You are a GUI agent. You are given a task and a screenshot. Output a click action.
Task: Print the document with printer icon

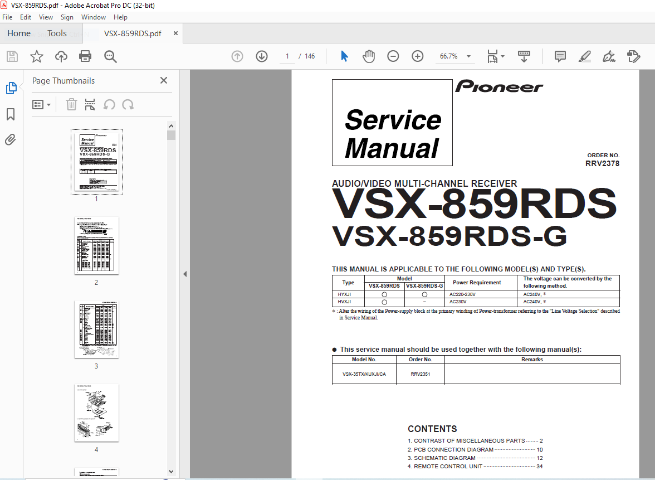click(x=85, y=56)
